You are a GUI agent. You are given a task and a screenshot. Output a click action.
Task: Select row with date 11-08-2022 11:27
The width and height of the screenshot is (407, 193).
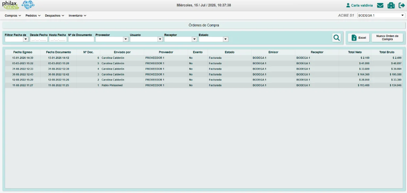204,85
